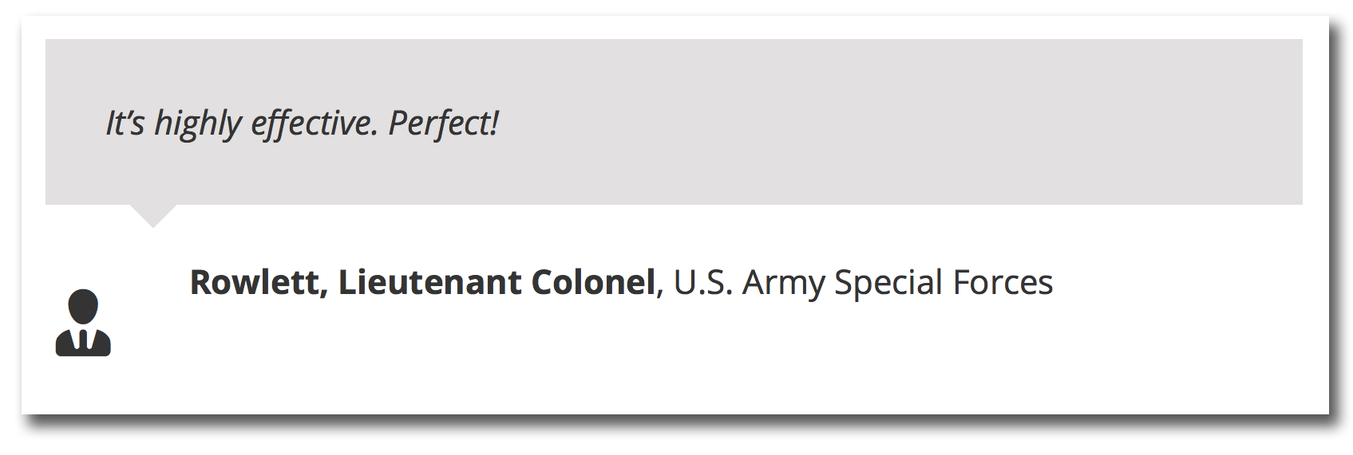Click the word "Army" in the affiliation
The width and height of the screenshot is (1353, 455).
coord(783,284)
